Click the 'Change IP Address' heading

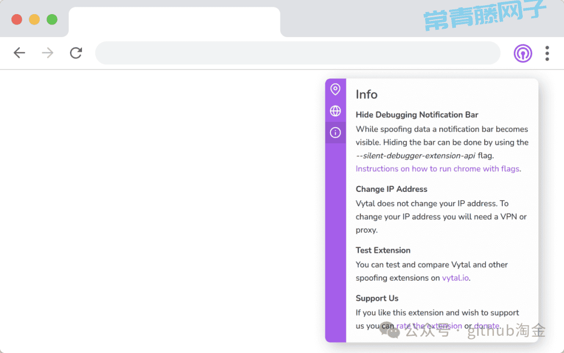[391, 189]
